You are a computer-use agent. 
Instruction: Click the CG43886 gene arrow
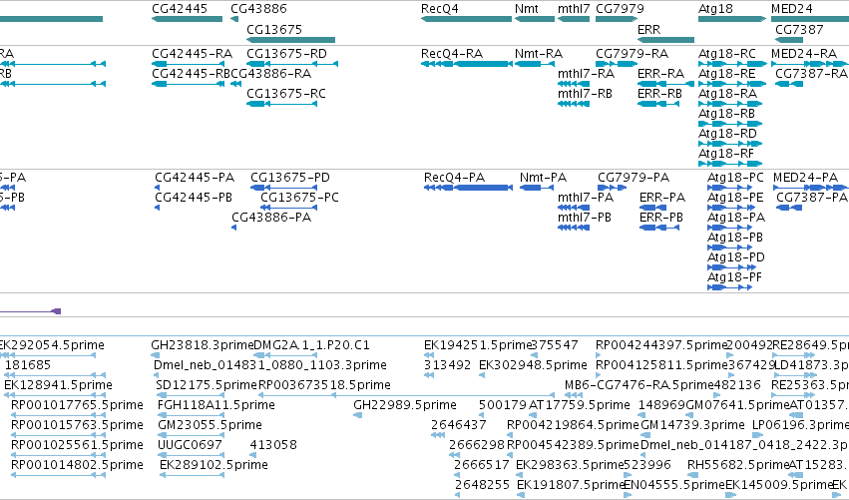[234, 19]
